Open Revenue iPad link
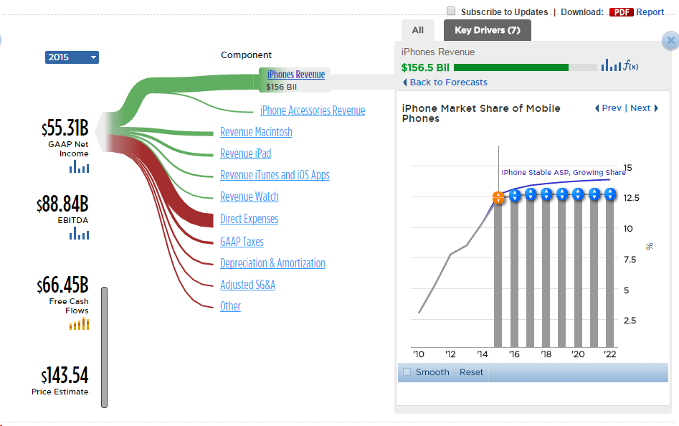The height and width of the screenshot is (426, 679). click(245, 153)
